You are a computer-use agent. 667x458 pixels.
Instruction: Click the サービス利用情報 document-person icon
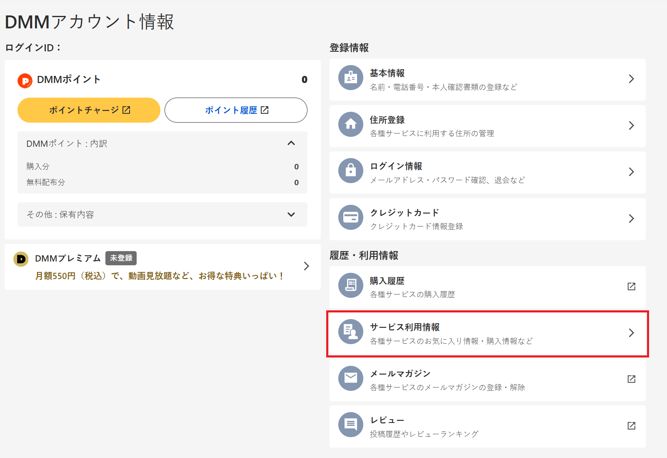(351, 332)
